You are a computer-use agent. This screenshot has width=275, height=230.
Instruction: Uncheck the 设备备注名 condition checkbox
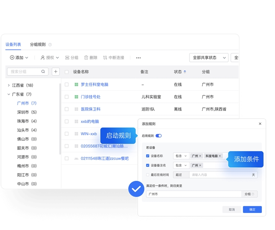(148, 165)
